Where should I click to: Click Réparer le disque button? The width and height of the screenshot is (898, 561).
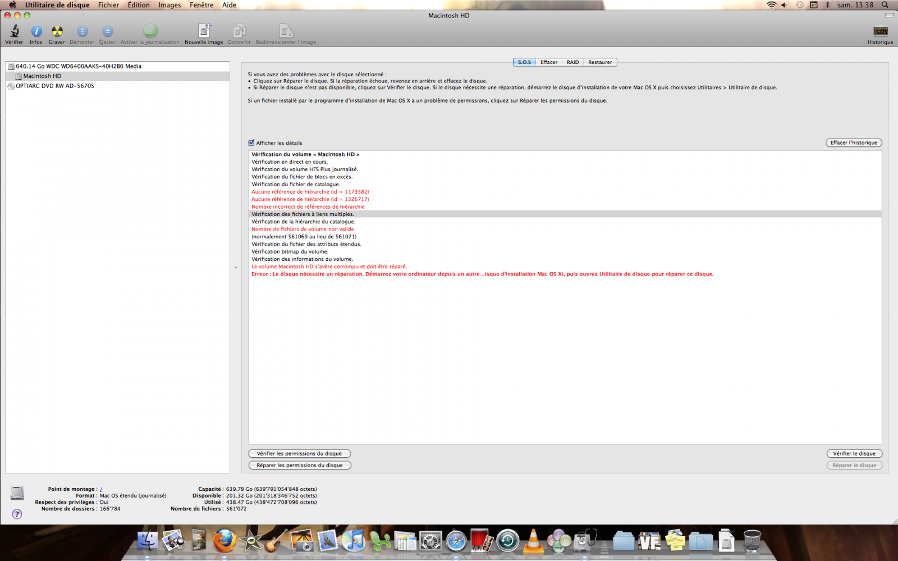854,465
